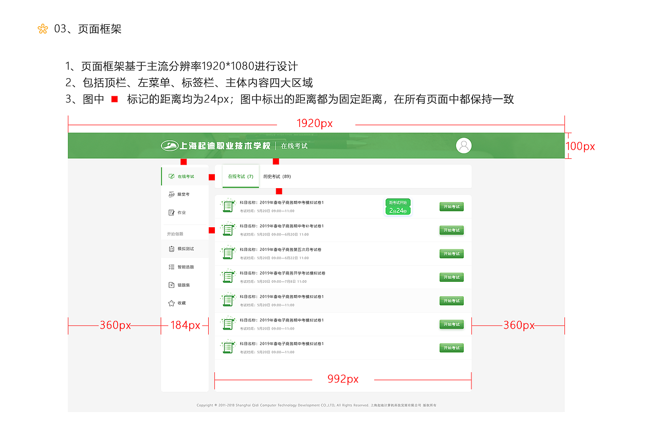Click the 03、页面框架 page heading
Viewport: 658px width, 437px height.
click(87, 29)
